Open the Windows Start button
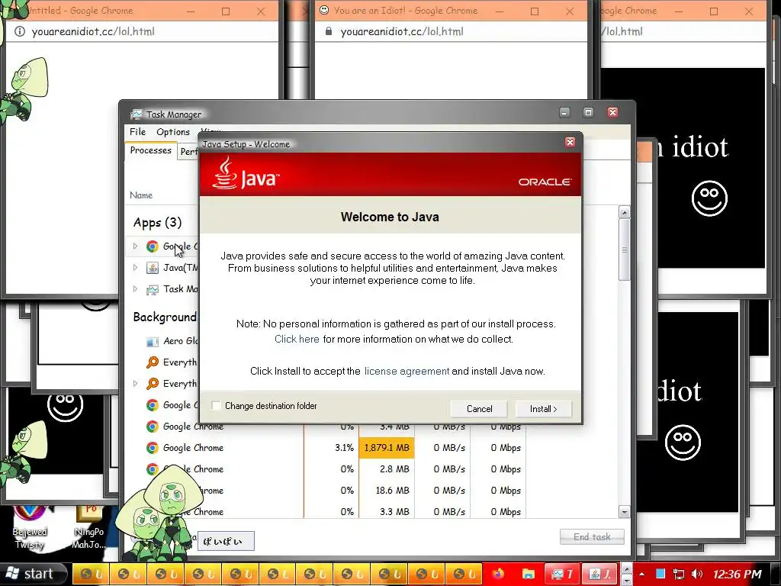Screen dimensions: 781x586 [x=33, y=574]
